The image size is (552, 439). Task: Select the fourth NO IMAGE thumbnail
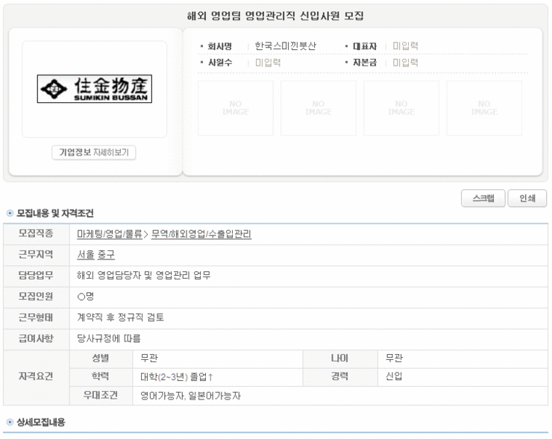tap(483, 108)
